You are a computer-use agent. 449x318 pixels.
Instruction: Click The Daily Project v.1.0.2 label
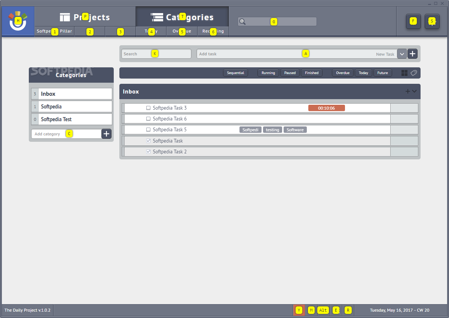[27, 310]
